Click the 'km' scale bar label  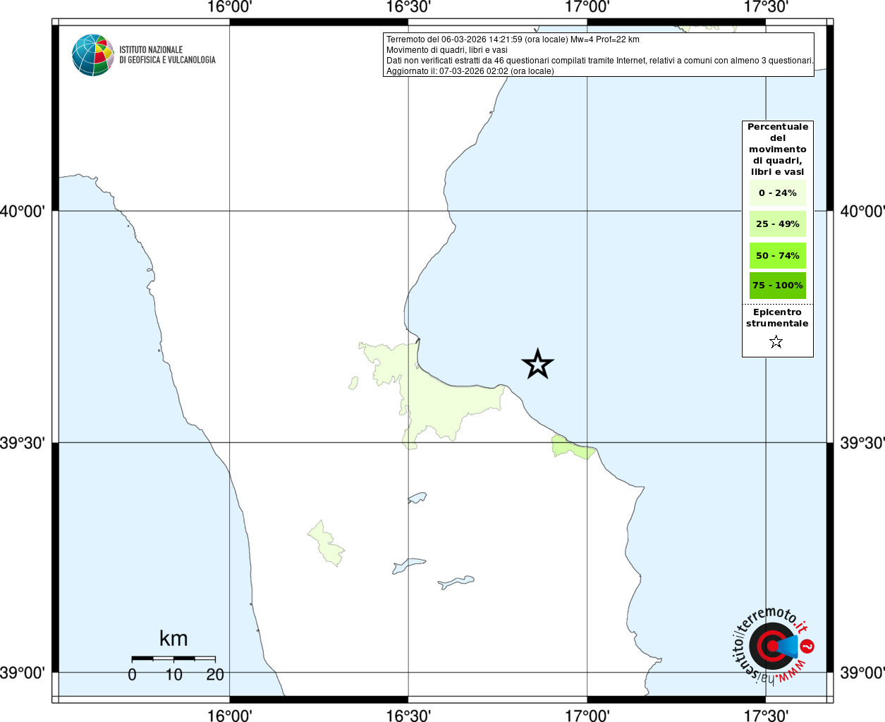point(173,638)
